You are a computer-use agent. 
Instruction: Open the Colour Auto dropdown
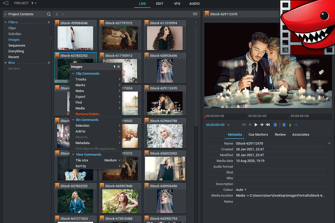tap(241, 190)
